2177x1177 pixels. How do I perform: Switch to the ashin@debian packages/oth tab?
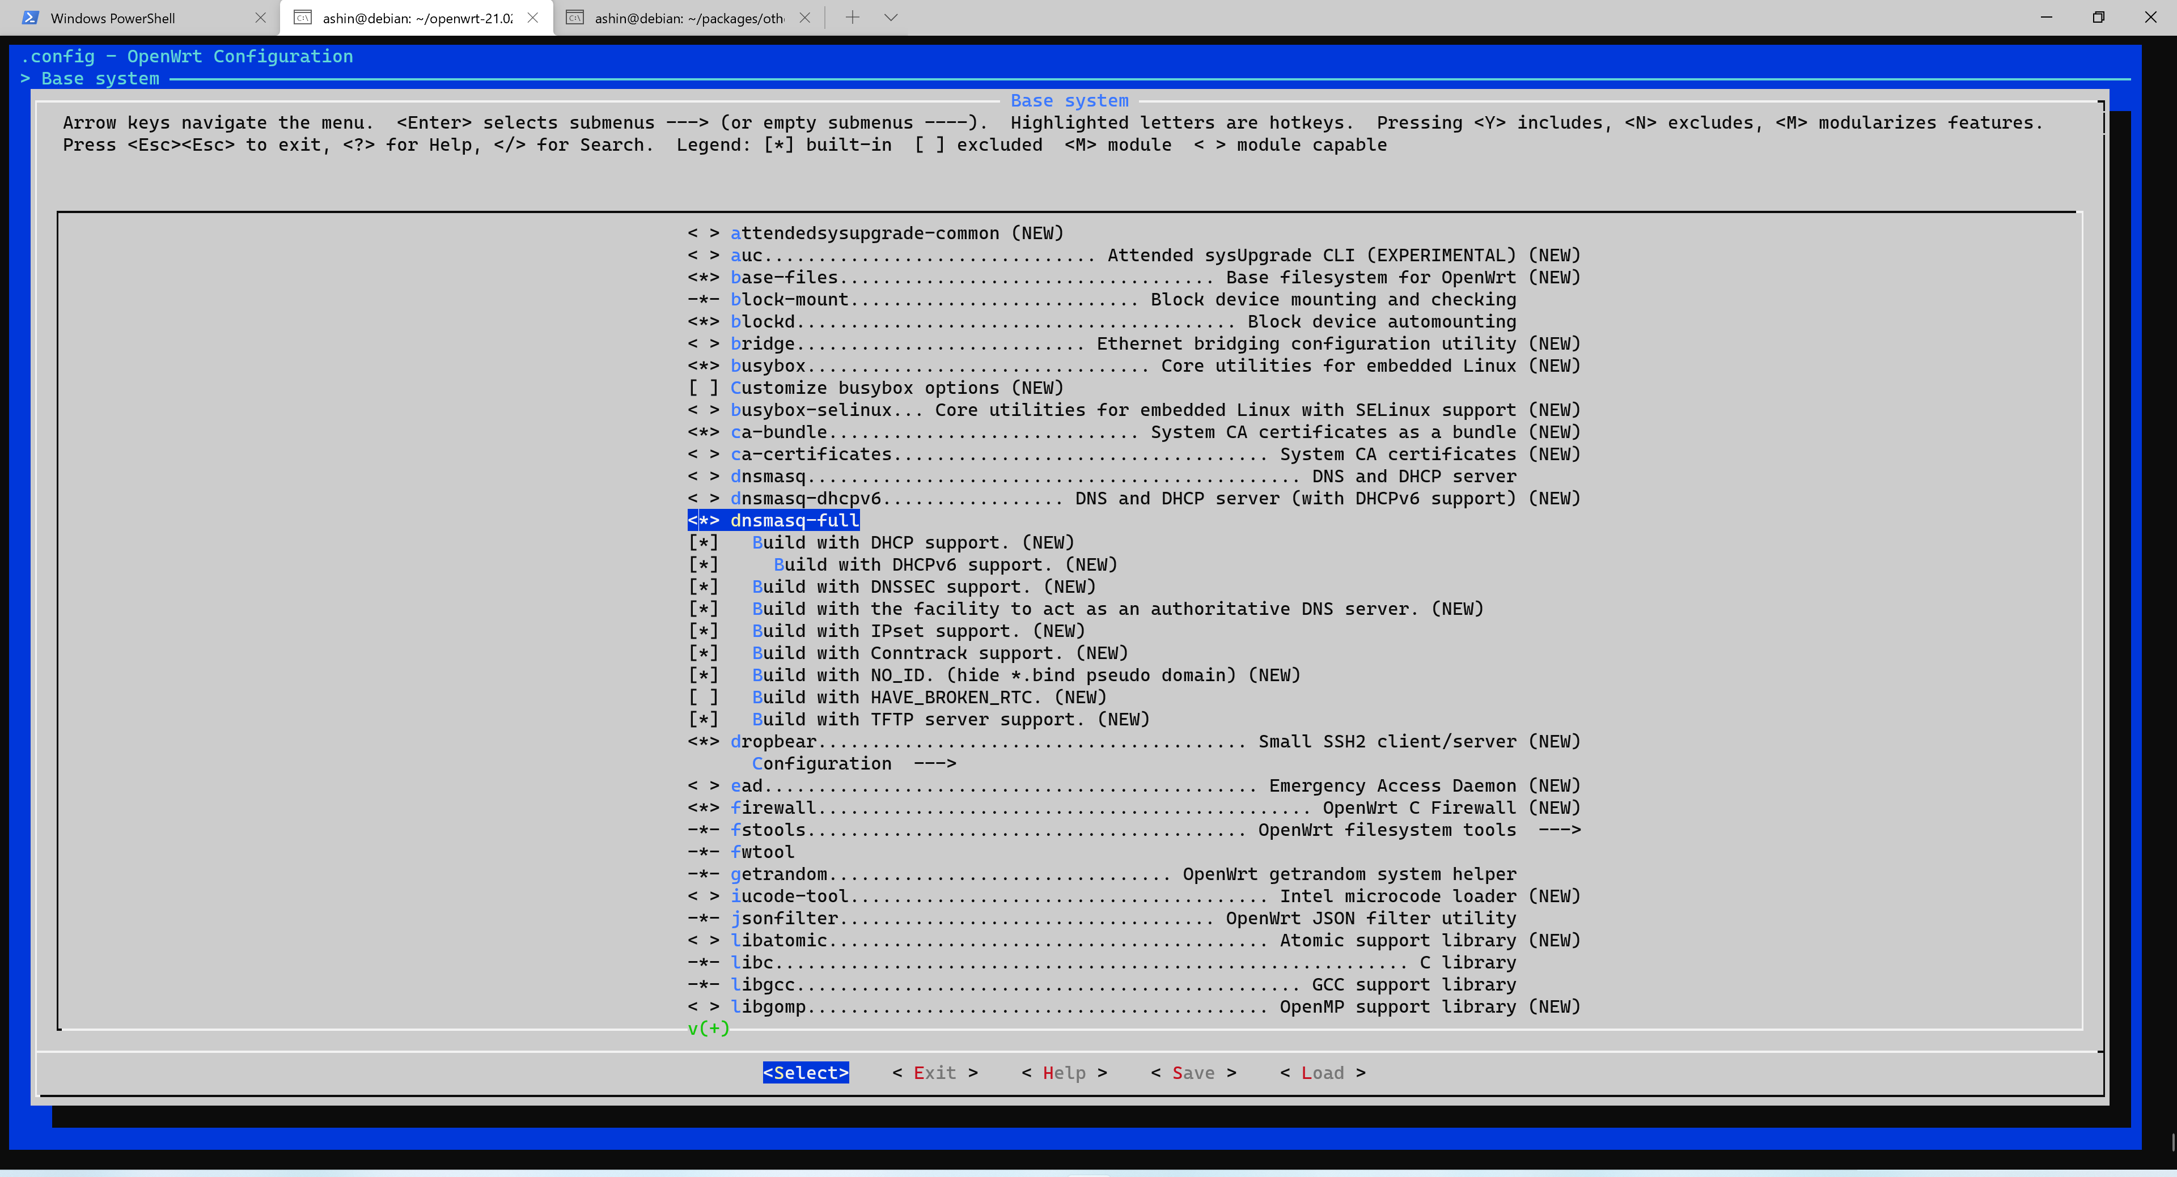[x=689, y=18]
